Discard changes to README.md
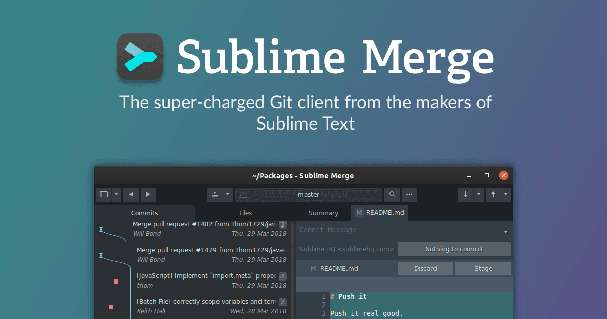The image size is (607, 319). [425, 268]
